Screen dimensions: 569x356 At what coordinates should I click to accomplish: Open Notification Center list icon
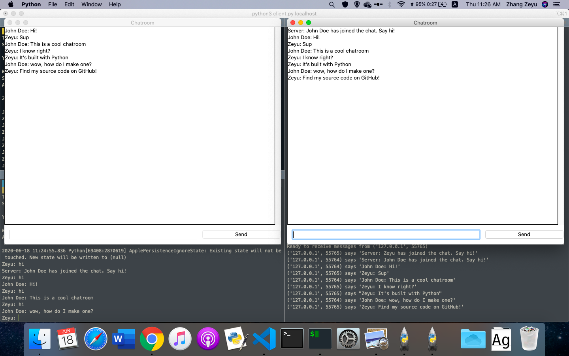(x=556, y=4)
